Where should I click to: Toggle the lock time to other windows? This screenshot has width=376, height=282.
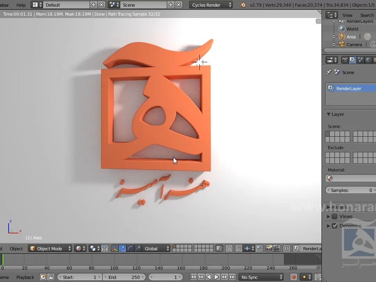(x=51, y=277)
